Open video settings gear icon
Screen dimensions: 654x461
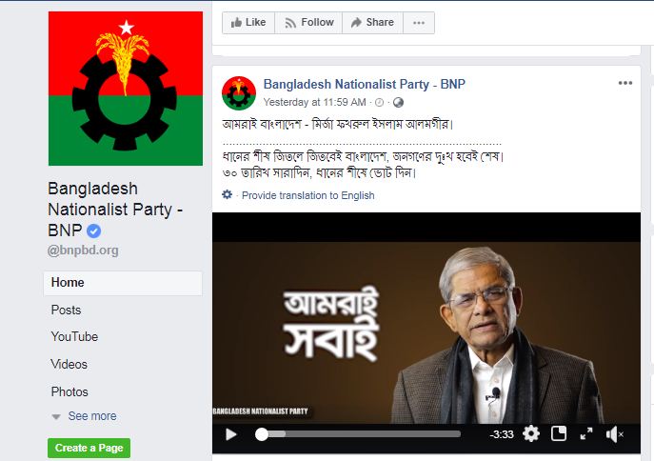[x=531, y=434]
